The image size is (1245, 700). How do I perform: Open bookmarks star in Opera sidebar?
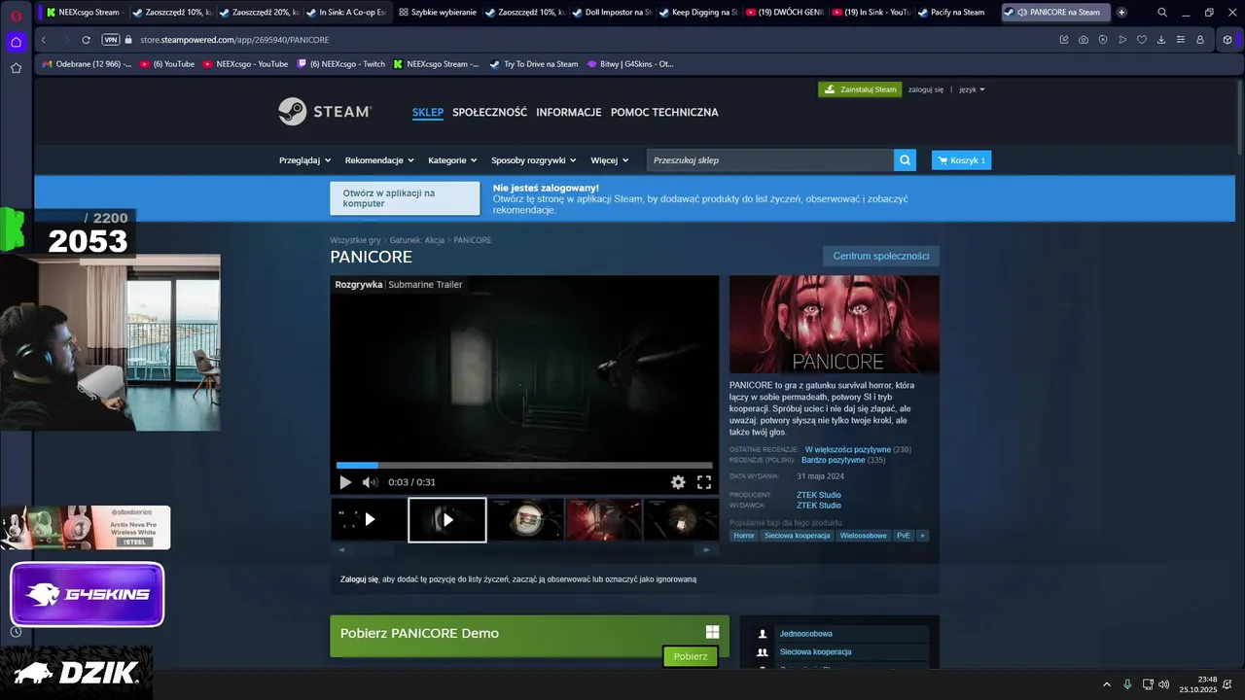click(x=16, y=68)
